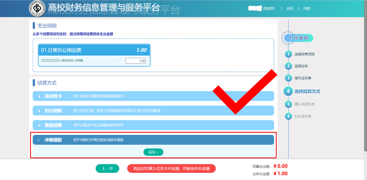Click 注销 to log out

pos(307,9)
